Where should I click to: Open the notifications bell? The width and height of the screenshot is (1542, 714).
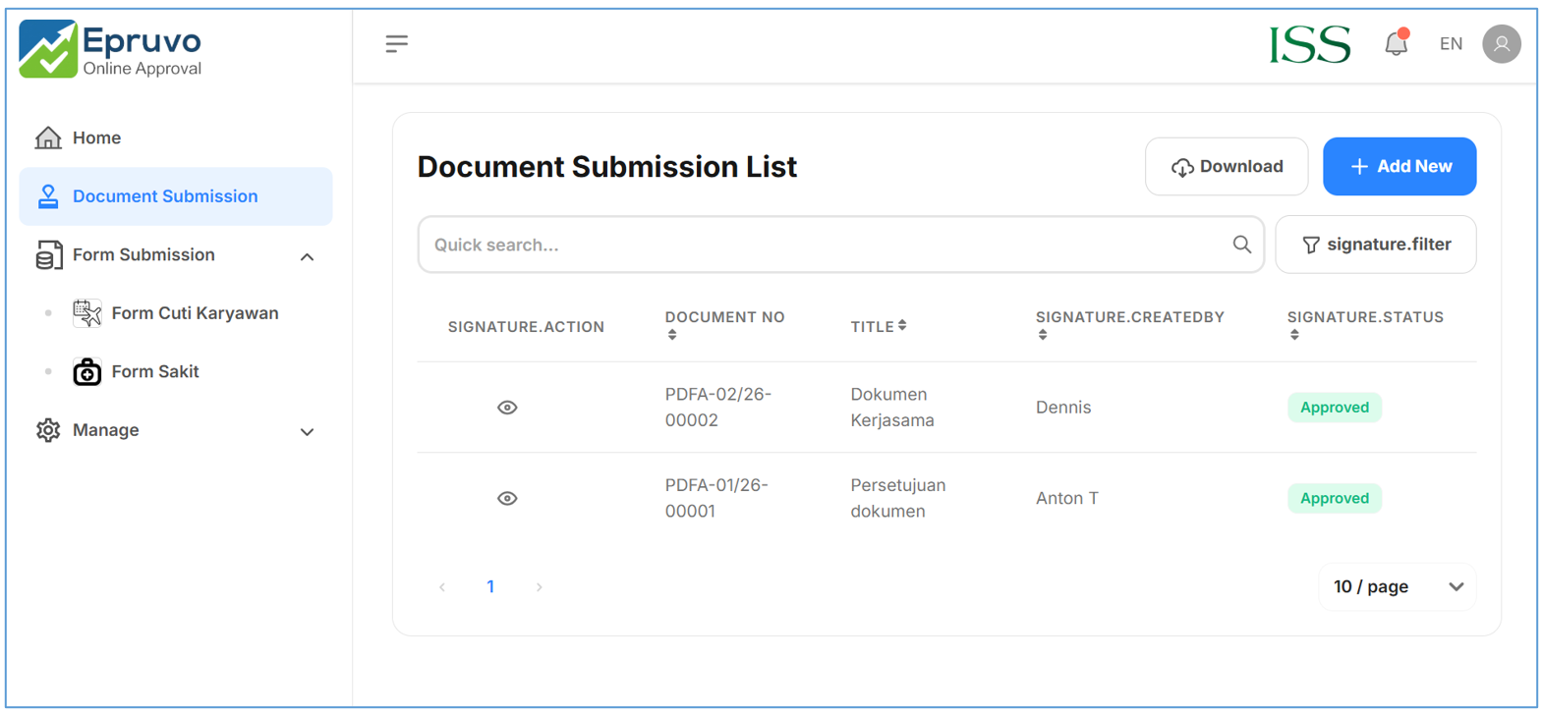pyautogui.click(x=1396, y=44)
